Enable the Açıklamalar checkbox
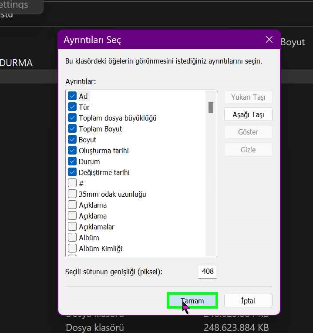 click(x=72, y=226)
